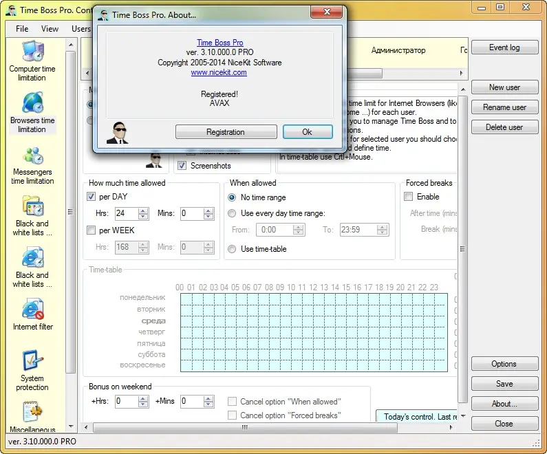The image size is (547, 454).
Task: Increase per DAY hours spinner
Action: [x=143, y=210]
